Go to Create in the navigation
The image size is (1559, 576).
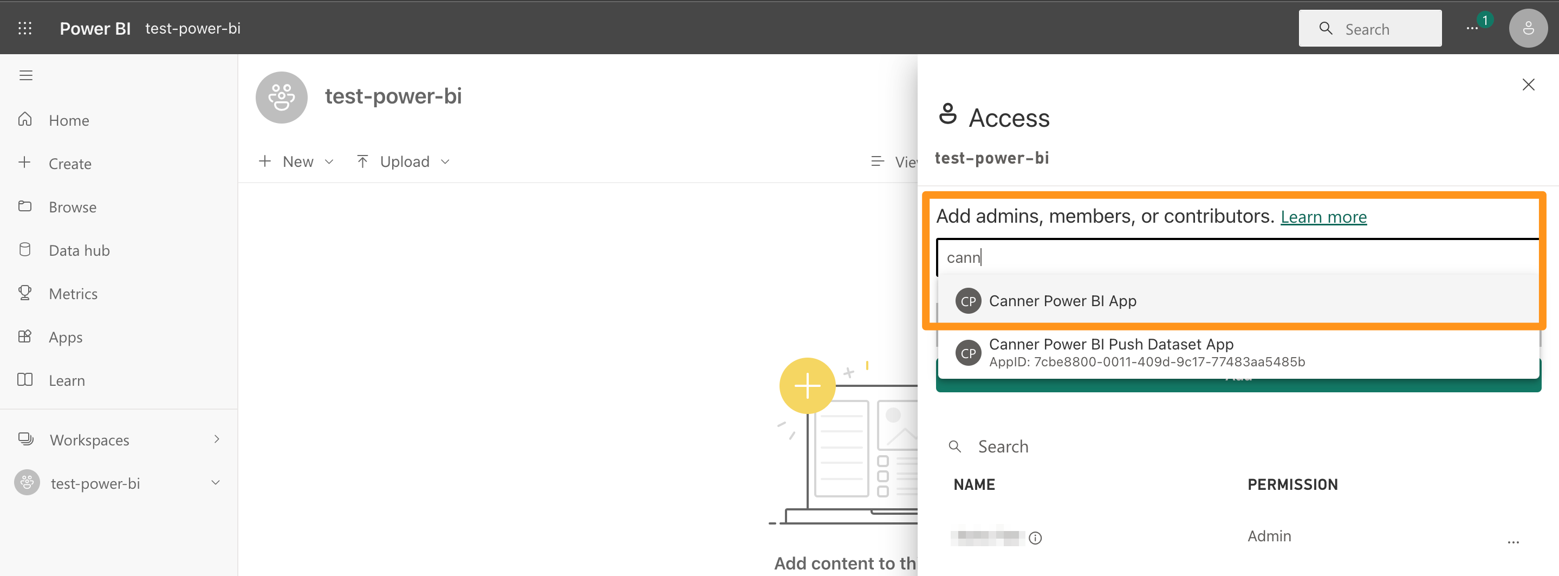pyautogui.click(x=70, y=164)
